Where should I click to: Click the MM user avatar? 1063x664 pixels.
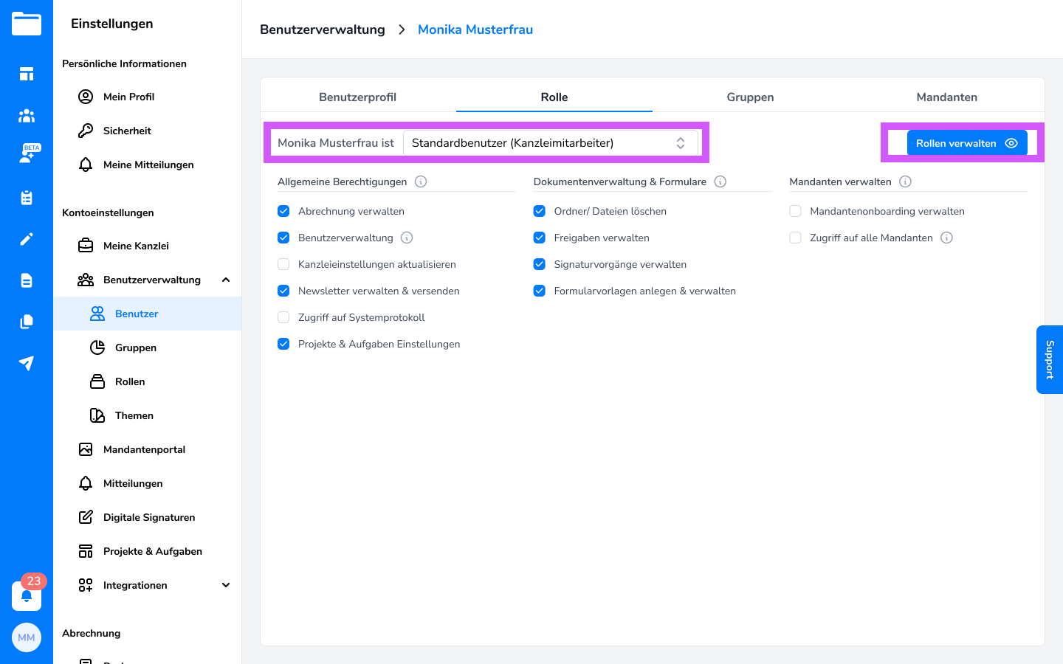[x=27, y=637]
